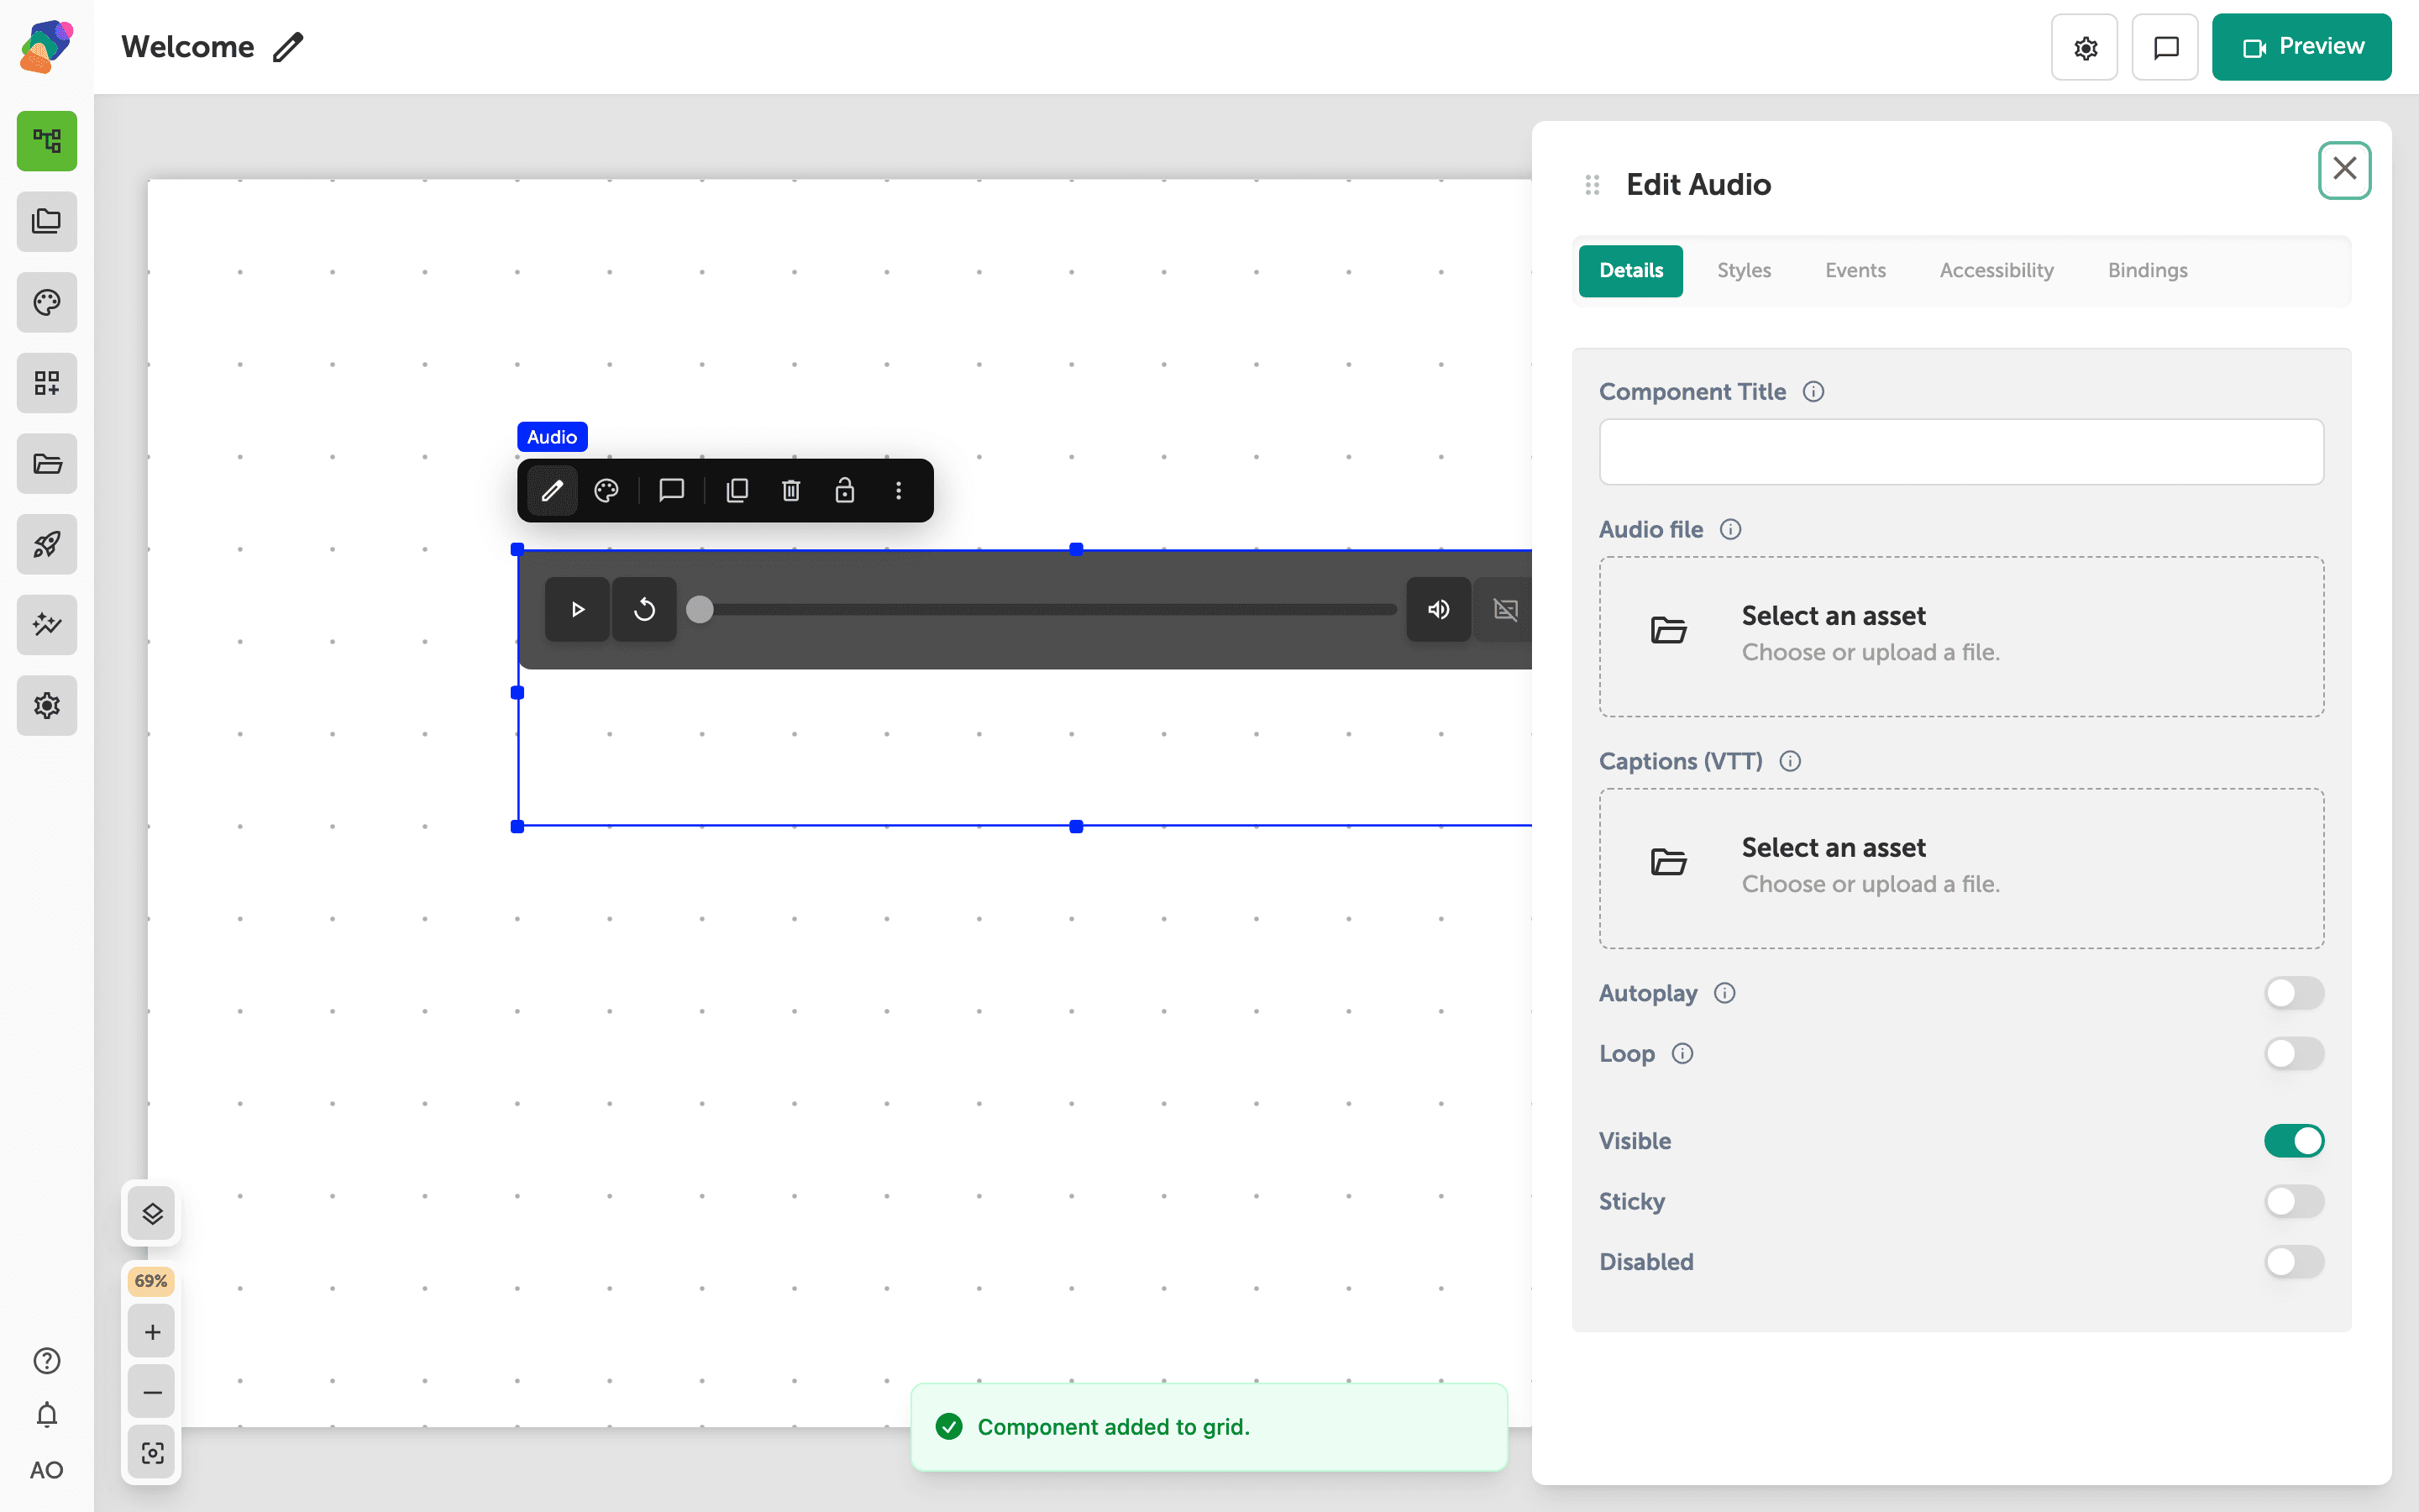Lock the Audio component with the padlock icon
Image resolution: width=2419 pixels, height=1512 pixels.
click(845, 491)
